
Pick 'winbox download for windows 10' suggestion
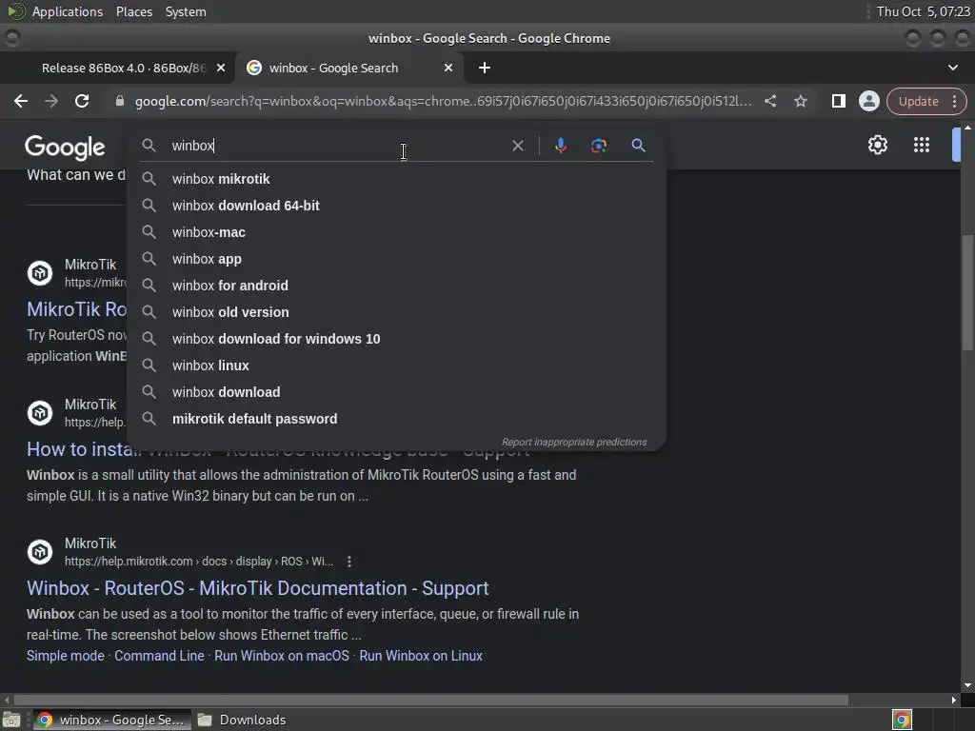coord(396,340)
